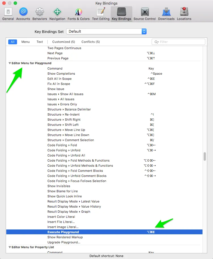Select the Show Invisibles command
The height and width of the screenshot is (259, 213).
pos(104,186)
